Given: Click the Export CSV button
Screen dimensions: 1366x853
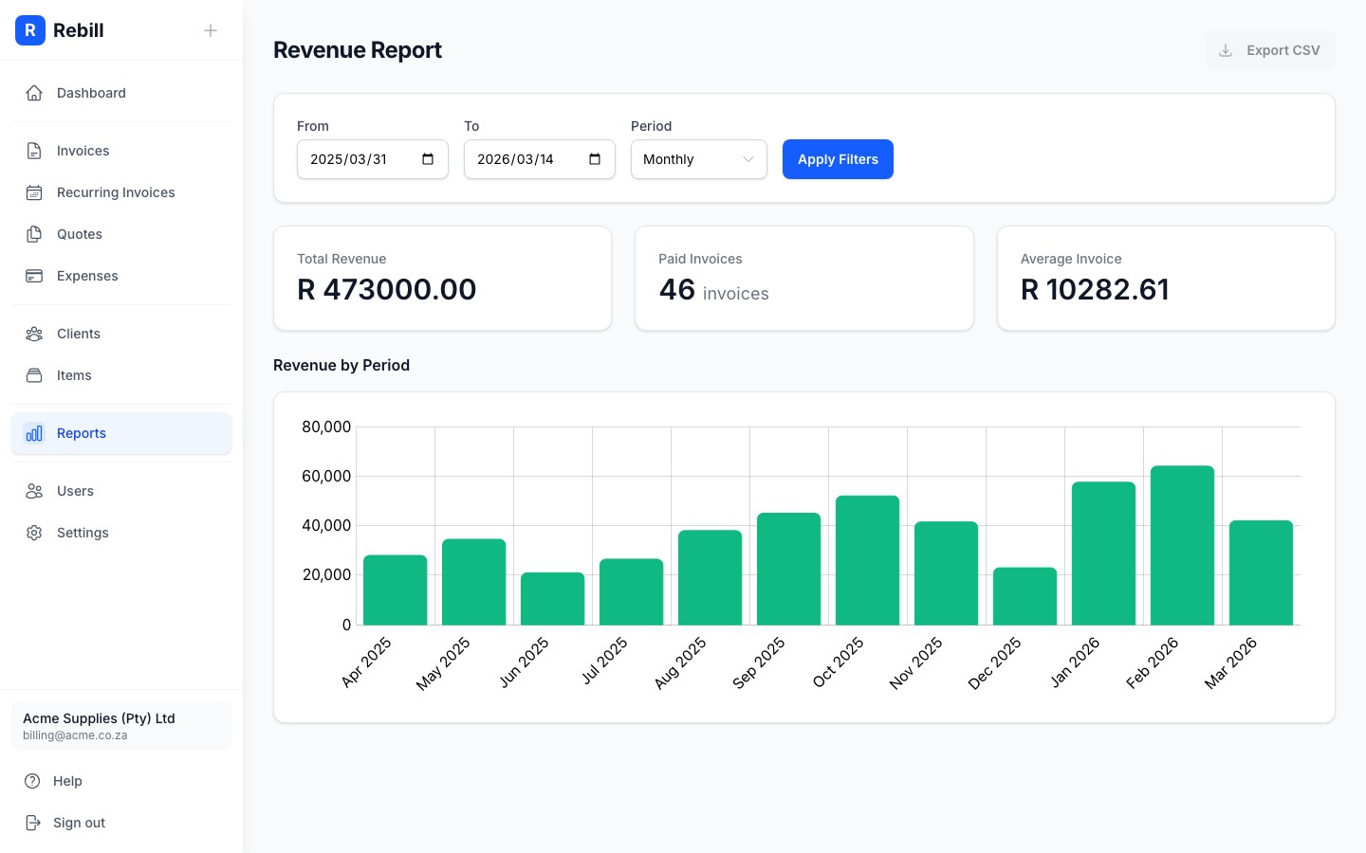Looking at the screenshot, I should (x=1270, y=50).
